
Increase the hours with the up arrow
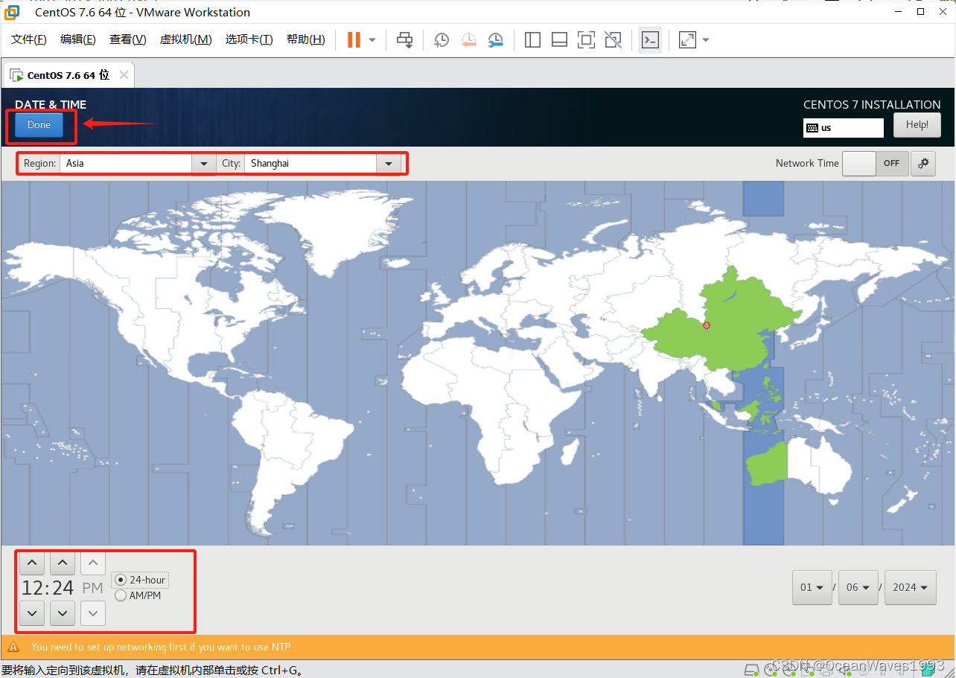pyautogui.click(x=31, y=563)
